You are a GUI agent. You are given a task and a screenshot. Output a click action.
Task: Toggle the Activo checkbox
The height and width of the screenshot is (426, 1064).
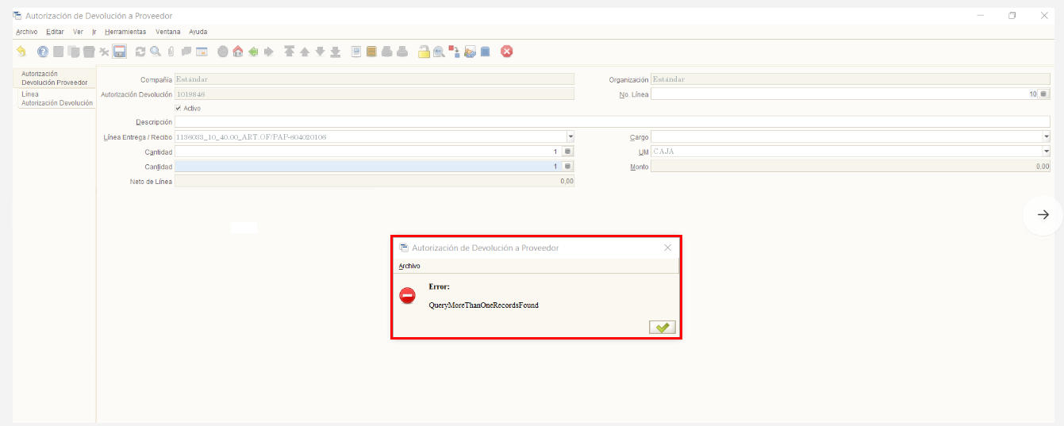178,108
